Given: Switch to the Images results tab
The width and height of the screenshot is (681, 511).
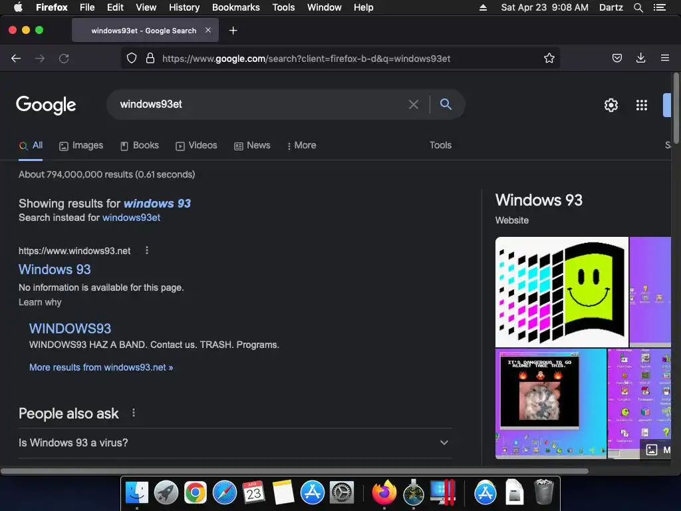Looking at the screenshot, I should point(81,145).
